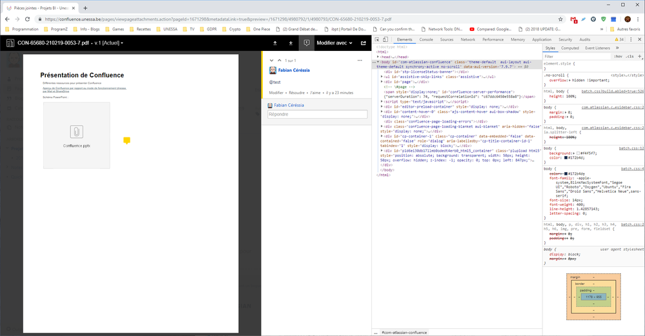Expand the ul assistive-skip-links node
Viewport: 645px width, 336px height.
point(382,77)
